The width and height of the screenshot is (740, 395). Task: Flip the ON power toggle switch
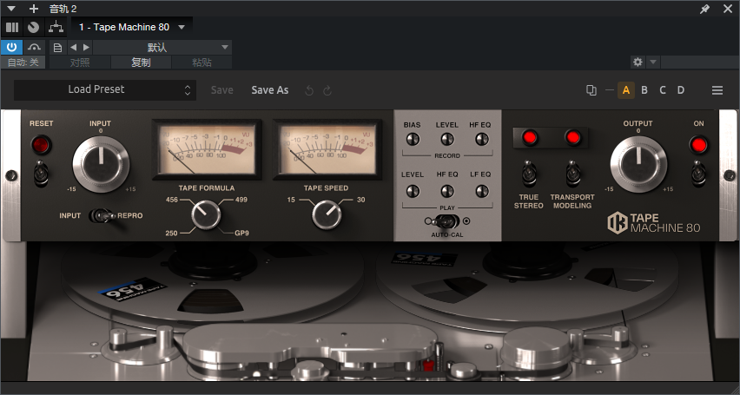pyautogui.click(x=698, y=174)
